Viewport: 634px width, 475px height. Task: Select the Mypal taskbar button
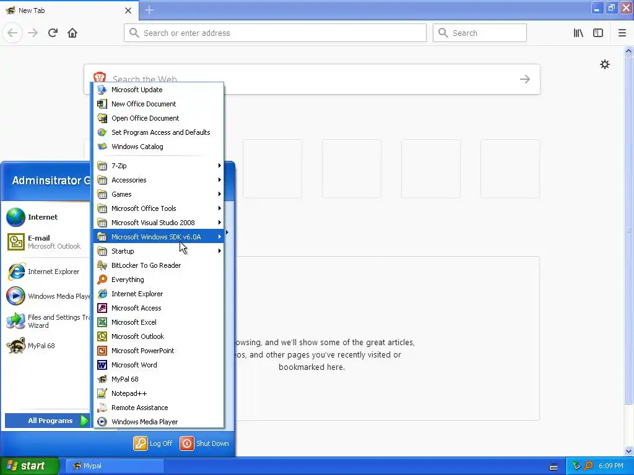click(x=115, y=466)
